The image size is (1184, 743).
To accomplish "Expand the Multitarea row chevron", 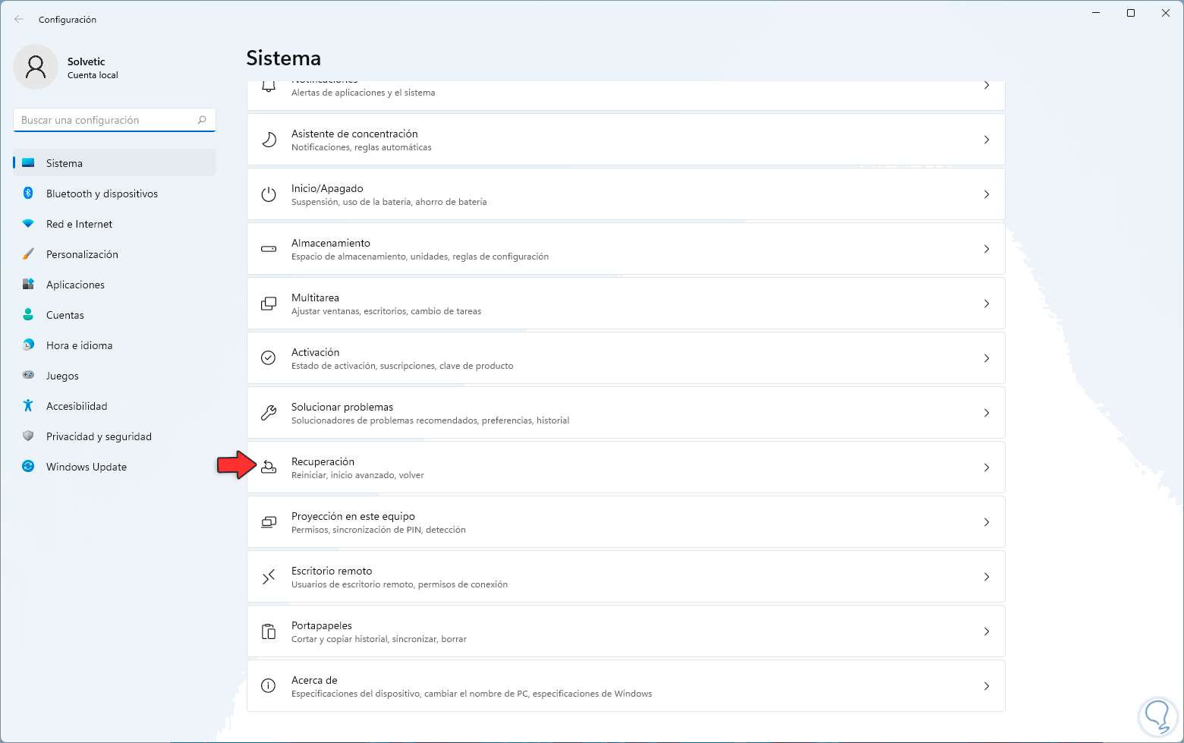I will click(x=987, y=304).
